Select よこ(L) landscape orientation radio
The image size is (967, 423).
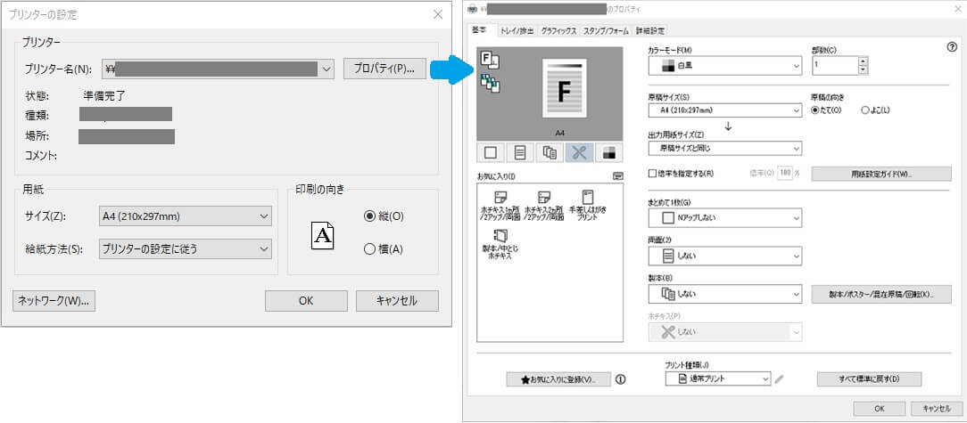click(865, 110)
